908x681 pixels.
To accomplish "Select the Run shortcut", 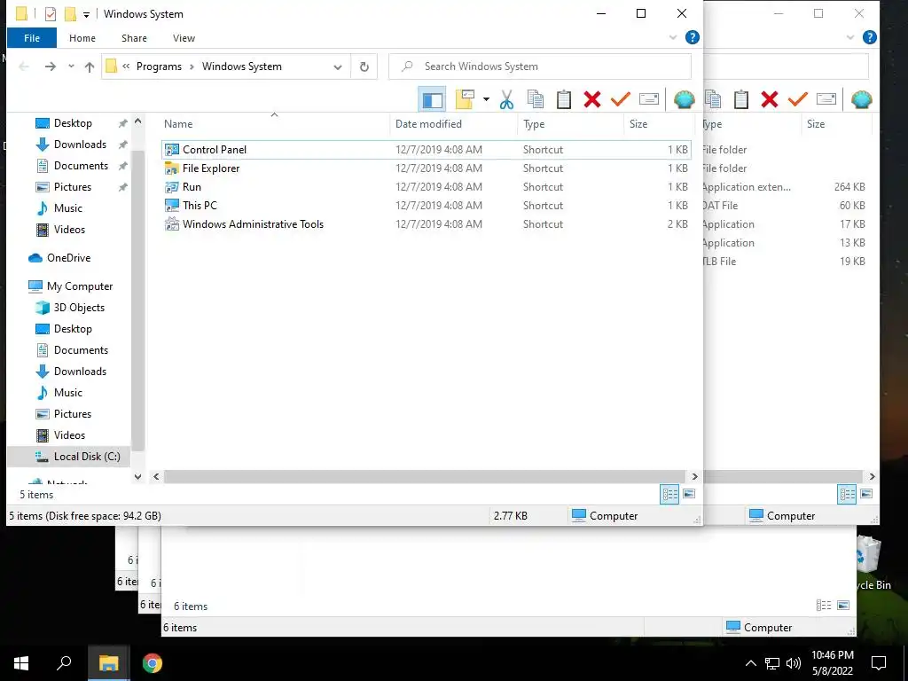I will tap(427, 186).
